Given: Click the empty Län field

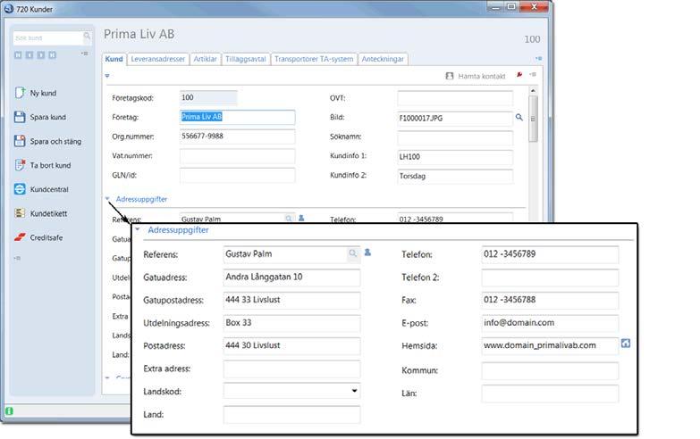Looking at the screenshot, I should point(550,393).
